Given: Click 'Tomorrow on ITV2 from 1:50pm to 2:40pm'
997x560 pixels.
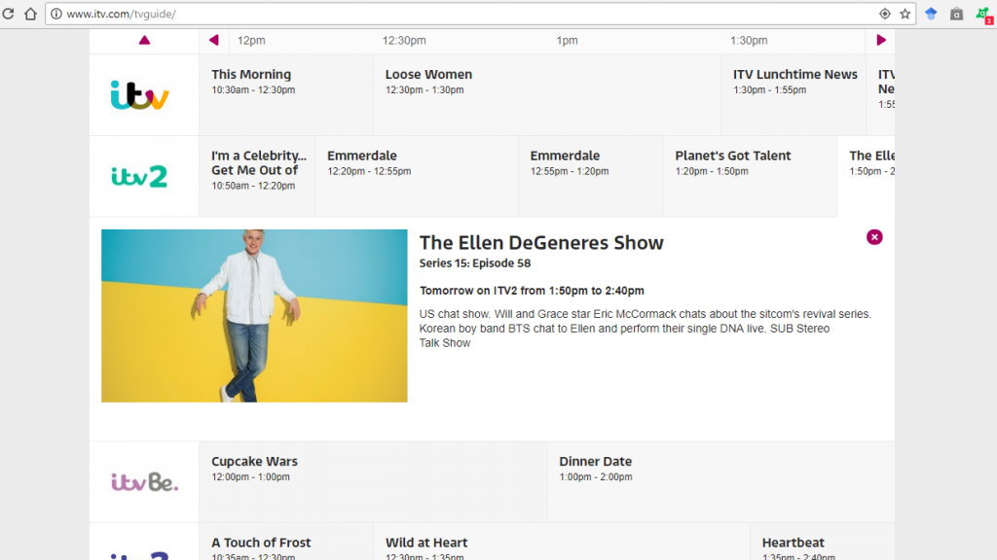Looking at the screenshot, I should coord(532,290).
